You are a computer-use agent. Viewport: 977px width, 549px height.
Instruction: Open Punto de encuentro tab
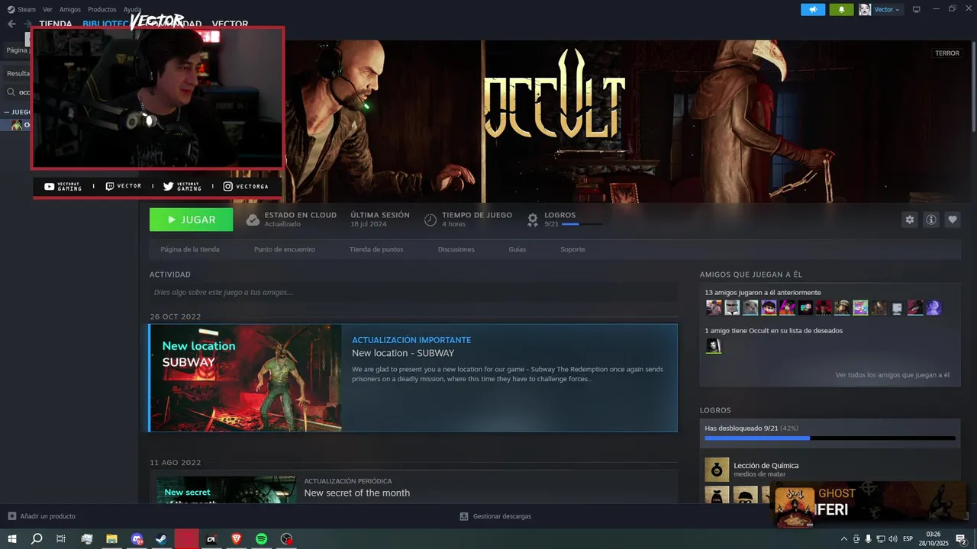285,249
